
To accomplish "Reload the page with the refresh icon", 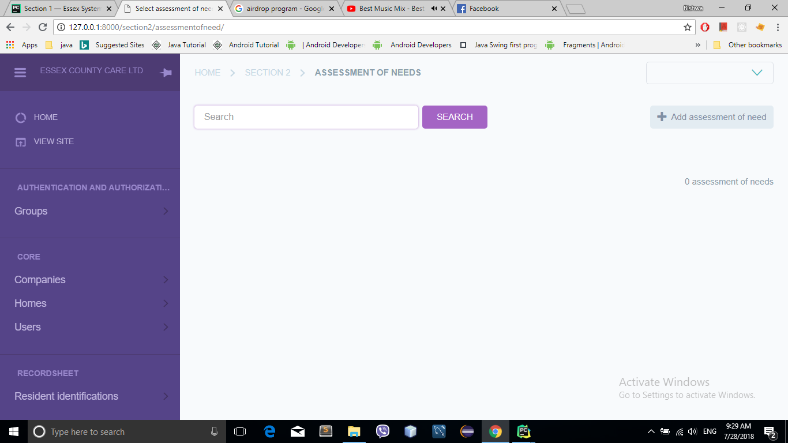I will coord(42,27).
